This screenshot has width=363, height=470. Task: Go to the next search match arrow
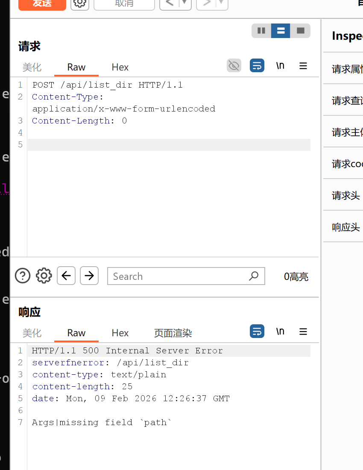[x=89, y=276]
